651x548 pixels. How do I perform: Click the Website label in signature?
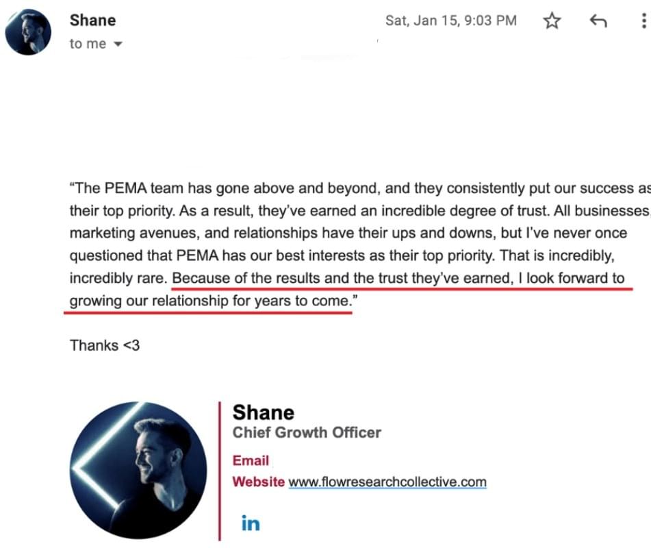tap(258, 482)
